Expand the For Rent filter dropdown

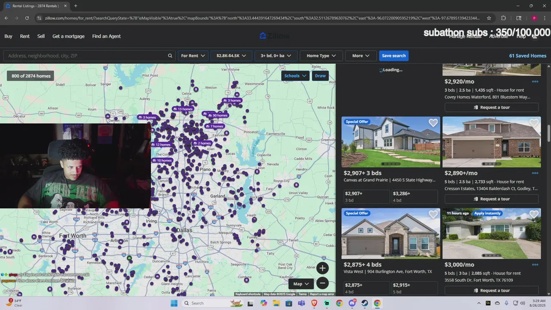193,56
